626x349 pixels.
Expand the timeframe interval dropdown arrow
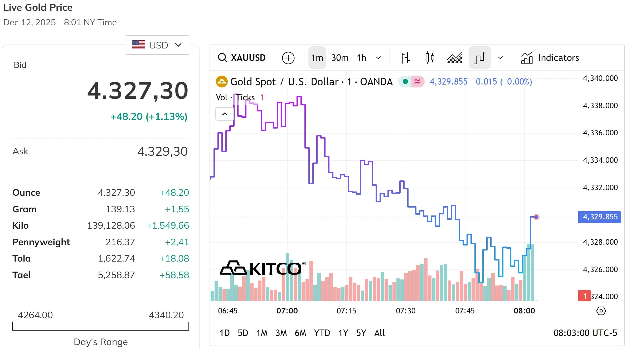click(379, 57)
